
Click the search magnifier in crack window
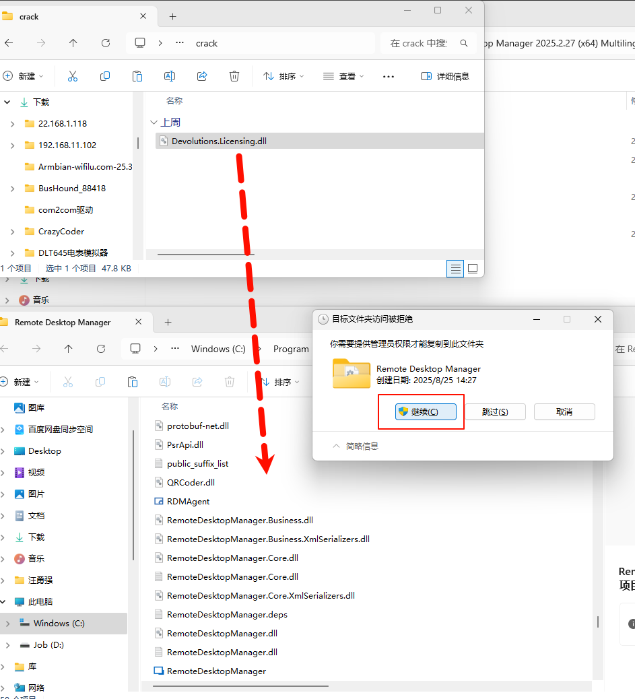(x=464, y=43)
